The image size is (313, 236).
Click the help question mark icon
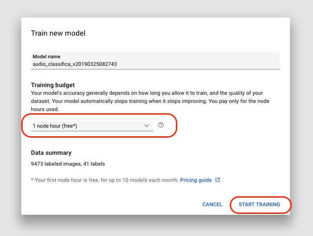tap(161, 125)
